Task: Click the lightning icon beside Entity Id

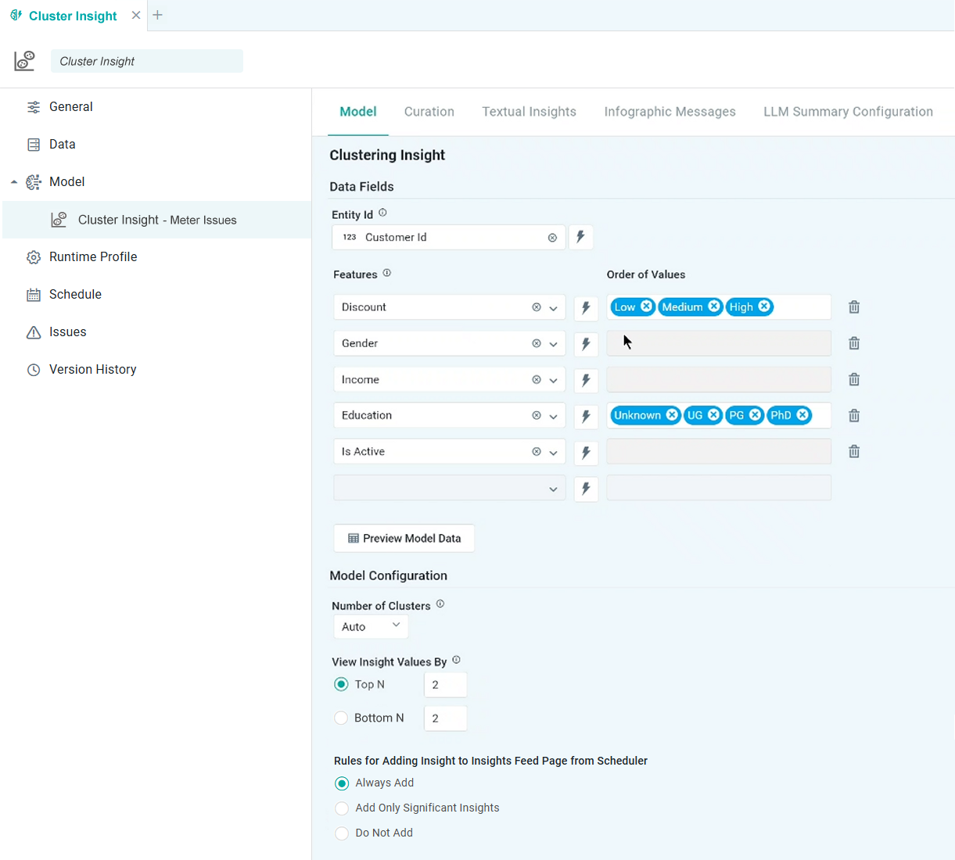Action: pyautogui.click(x=580, y=237)
